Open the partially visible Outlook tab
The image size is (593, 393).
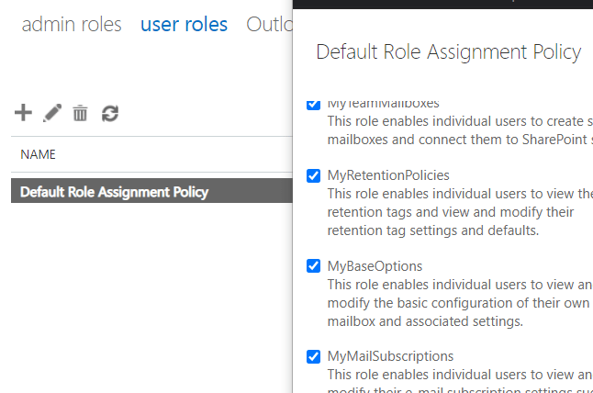tap(268, 25)
